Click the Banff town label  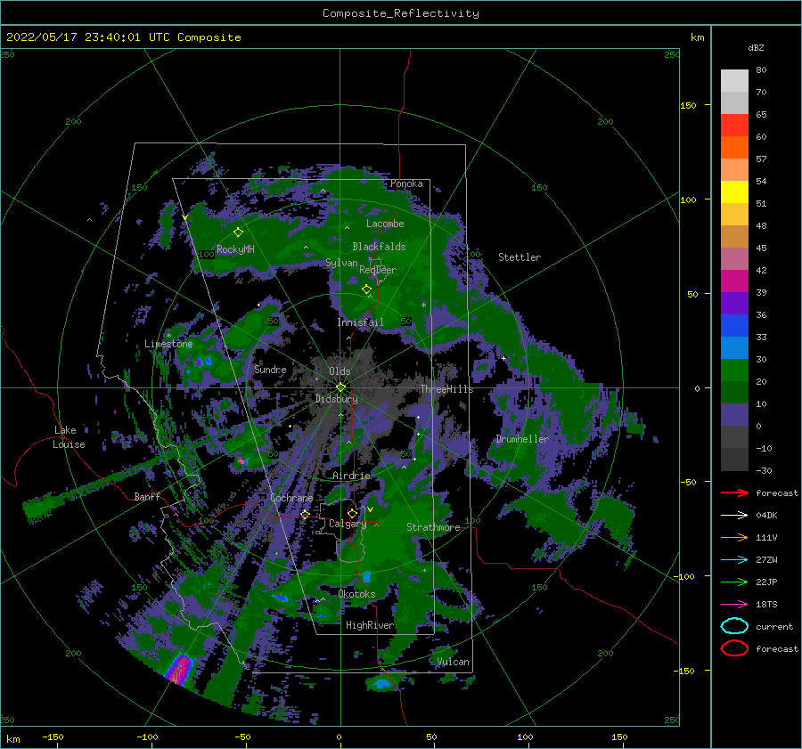tap(147, 496)
